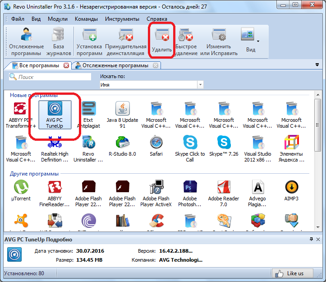
Task: Focus the Поиск search field
Action: pyautogui.click(x=50, y=77)
